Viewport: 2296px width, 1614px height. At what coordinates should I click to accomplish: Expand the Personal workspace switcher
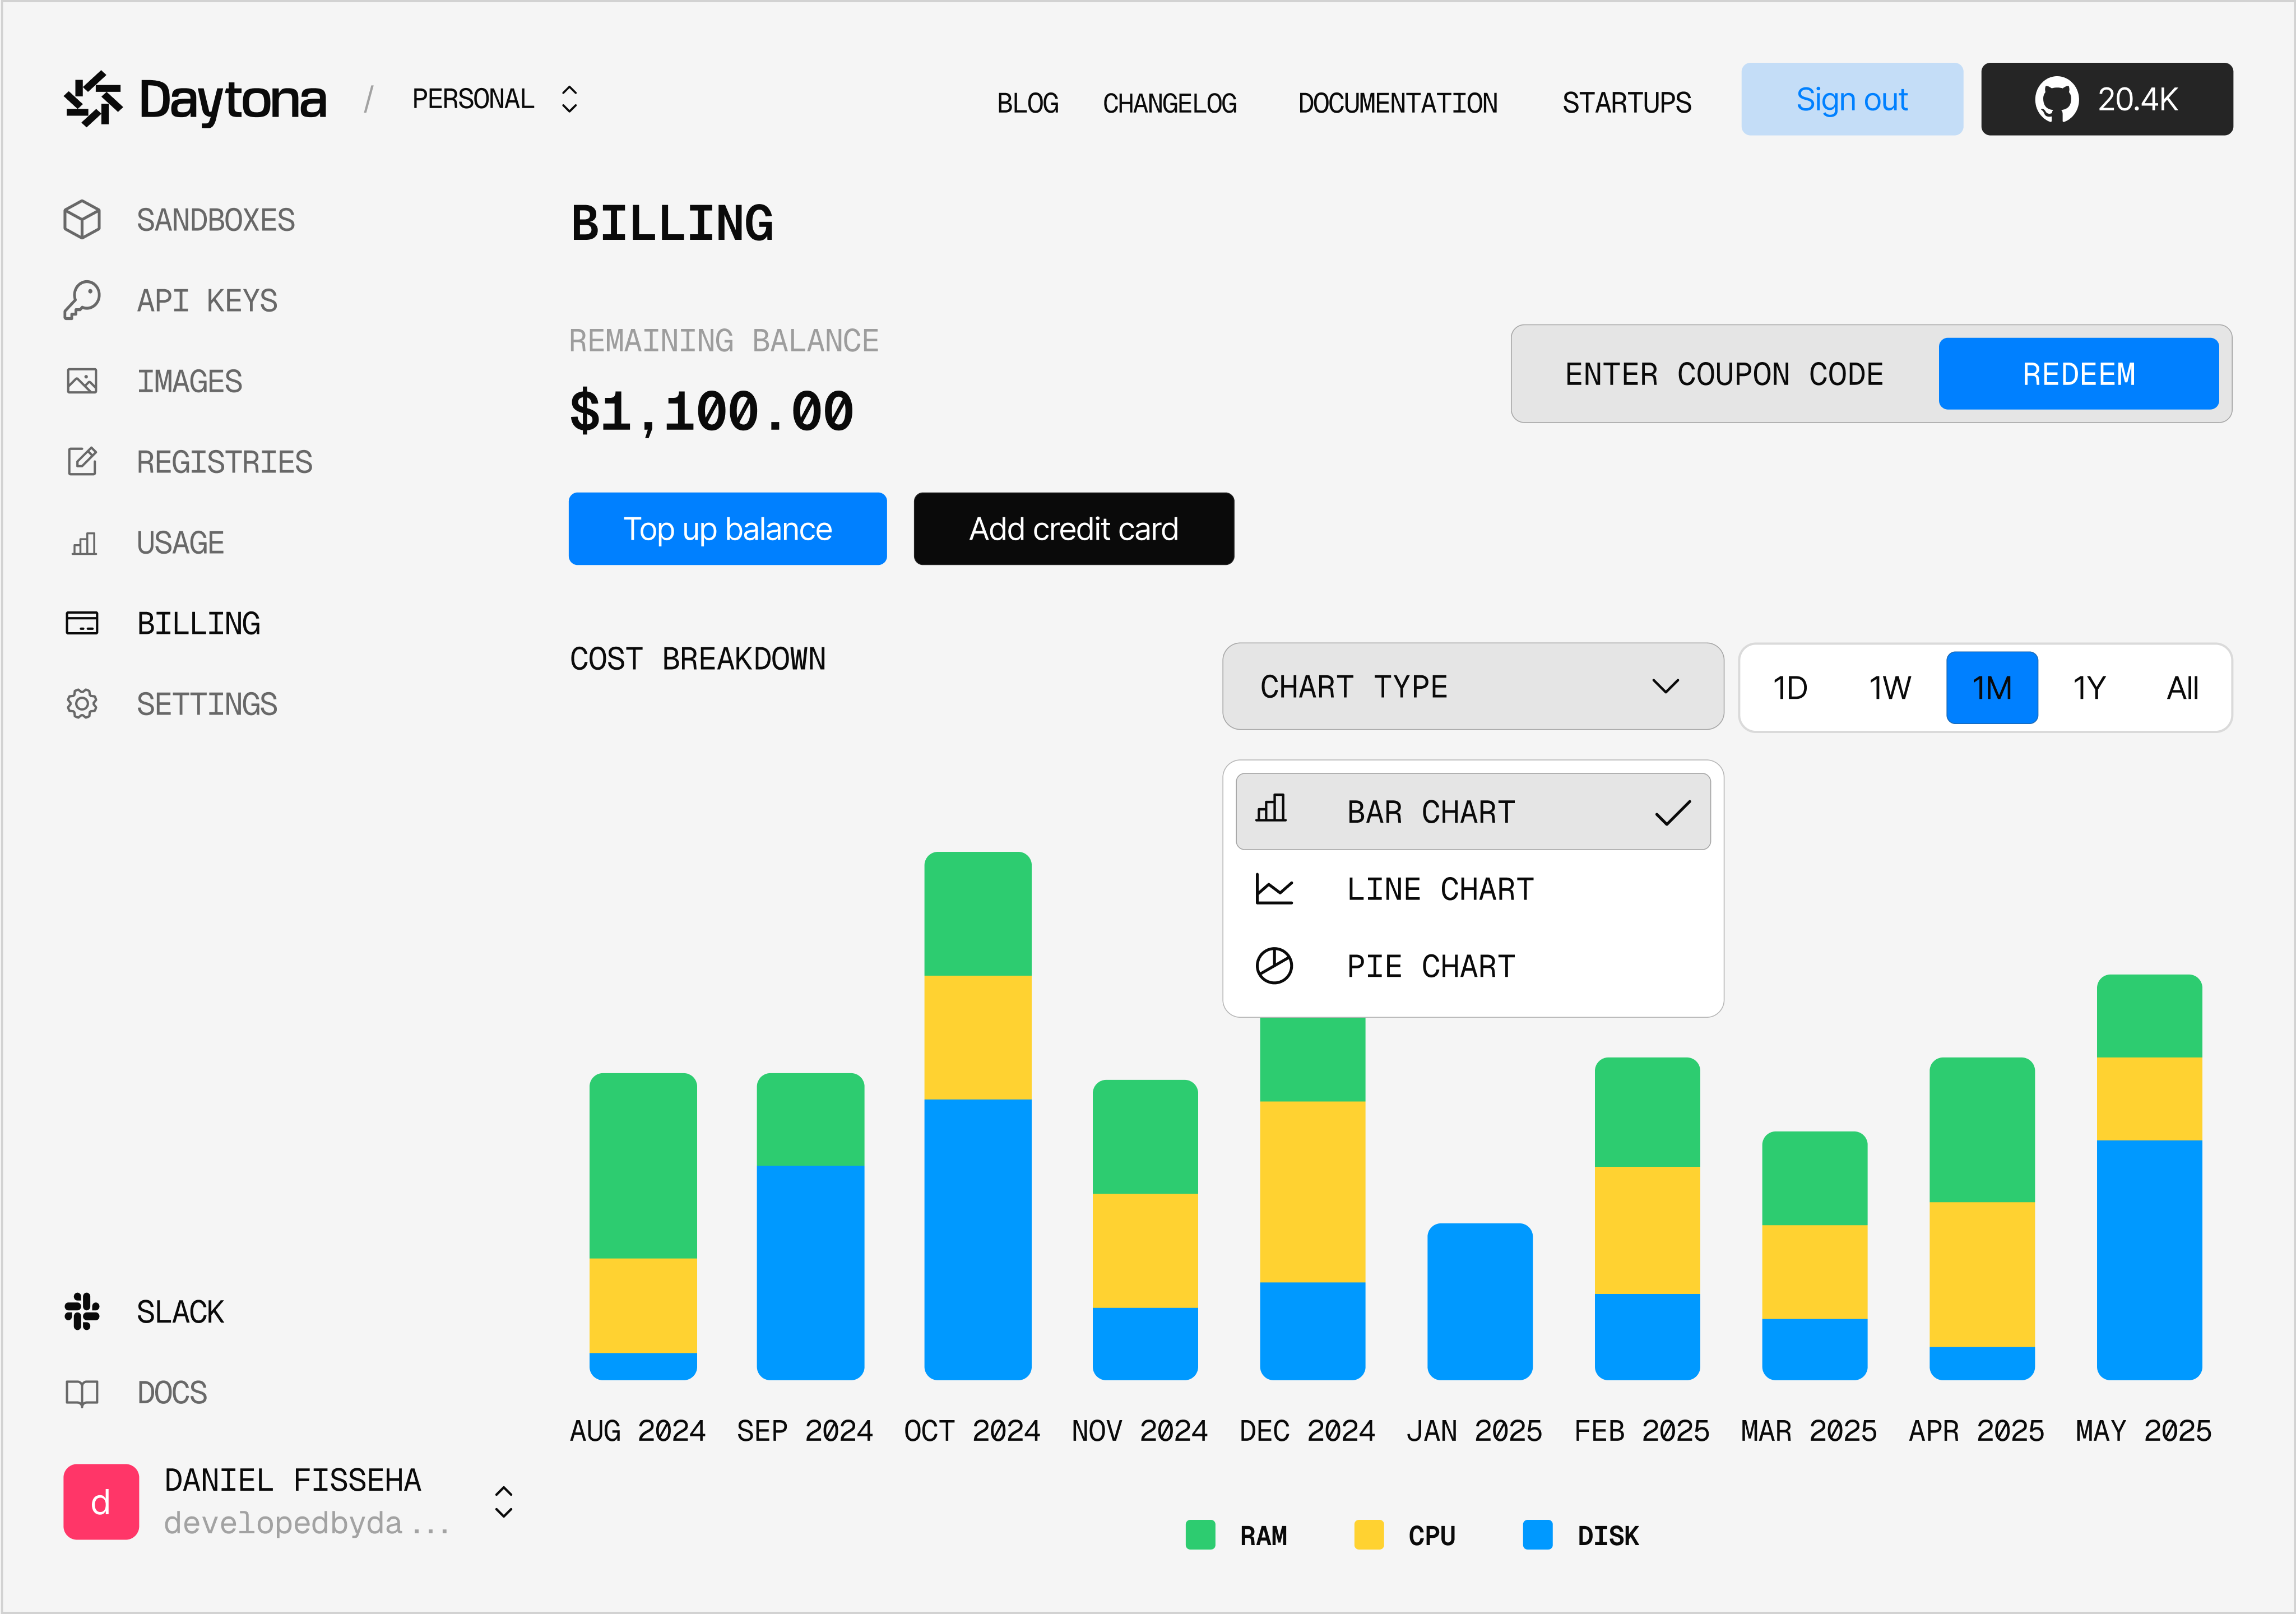568,99
